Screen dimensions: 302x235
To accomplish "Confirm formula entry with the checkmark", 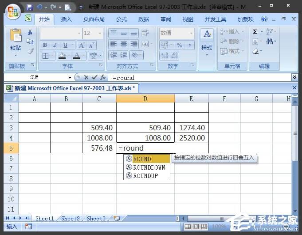I will (x=94, y=77).
